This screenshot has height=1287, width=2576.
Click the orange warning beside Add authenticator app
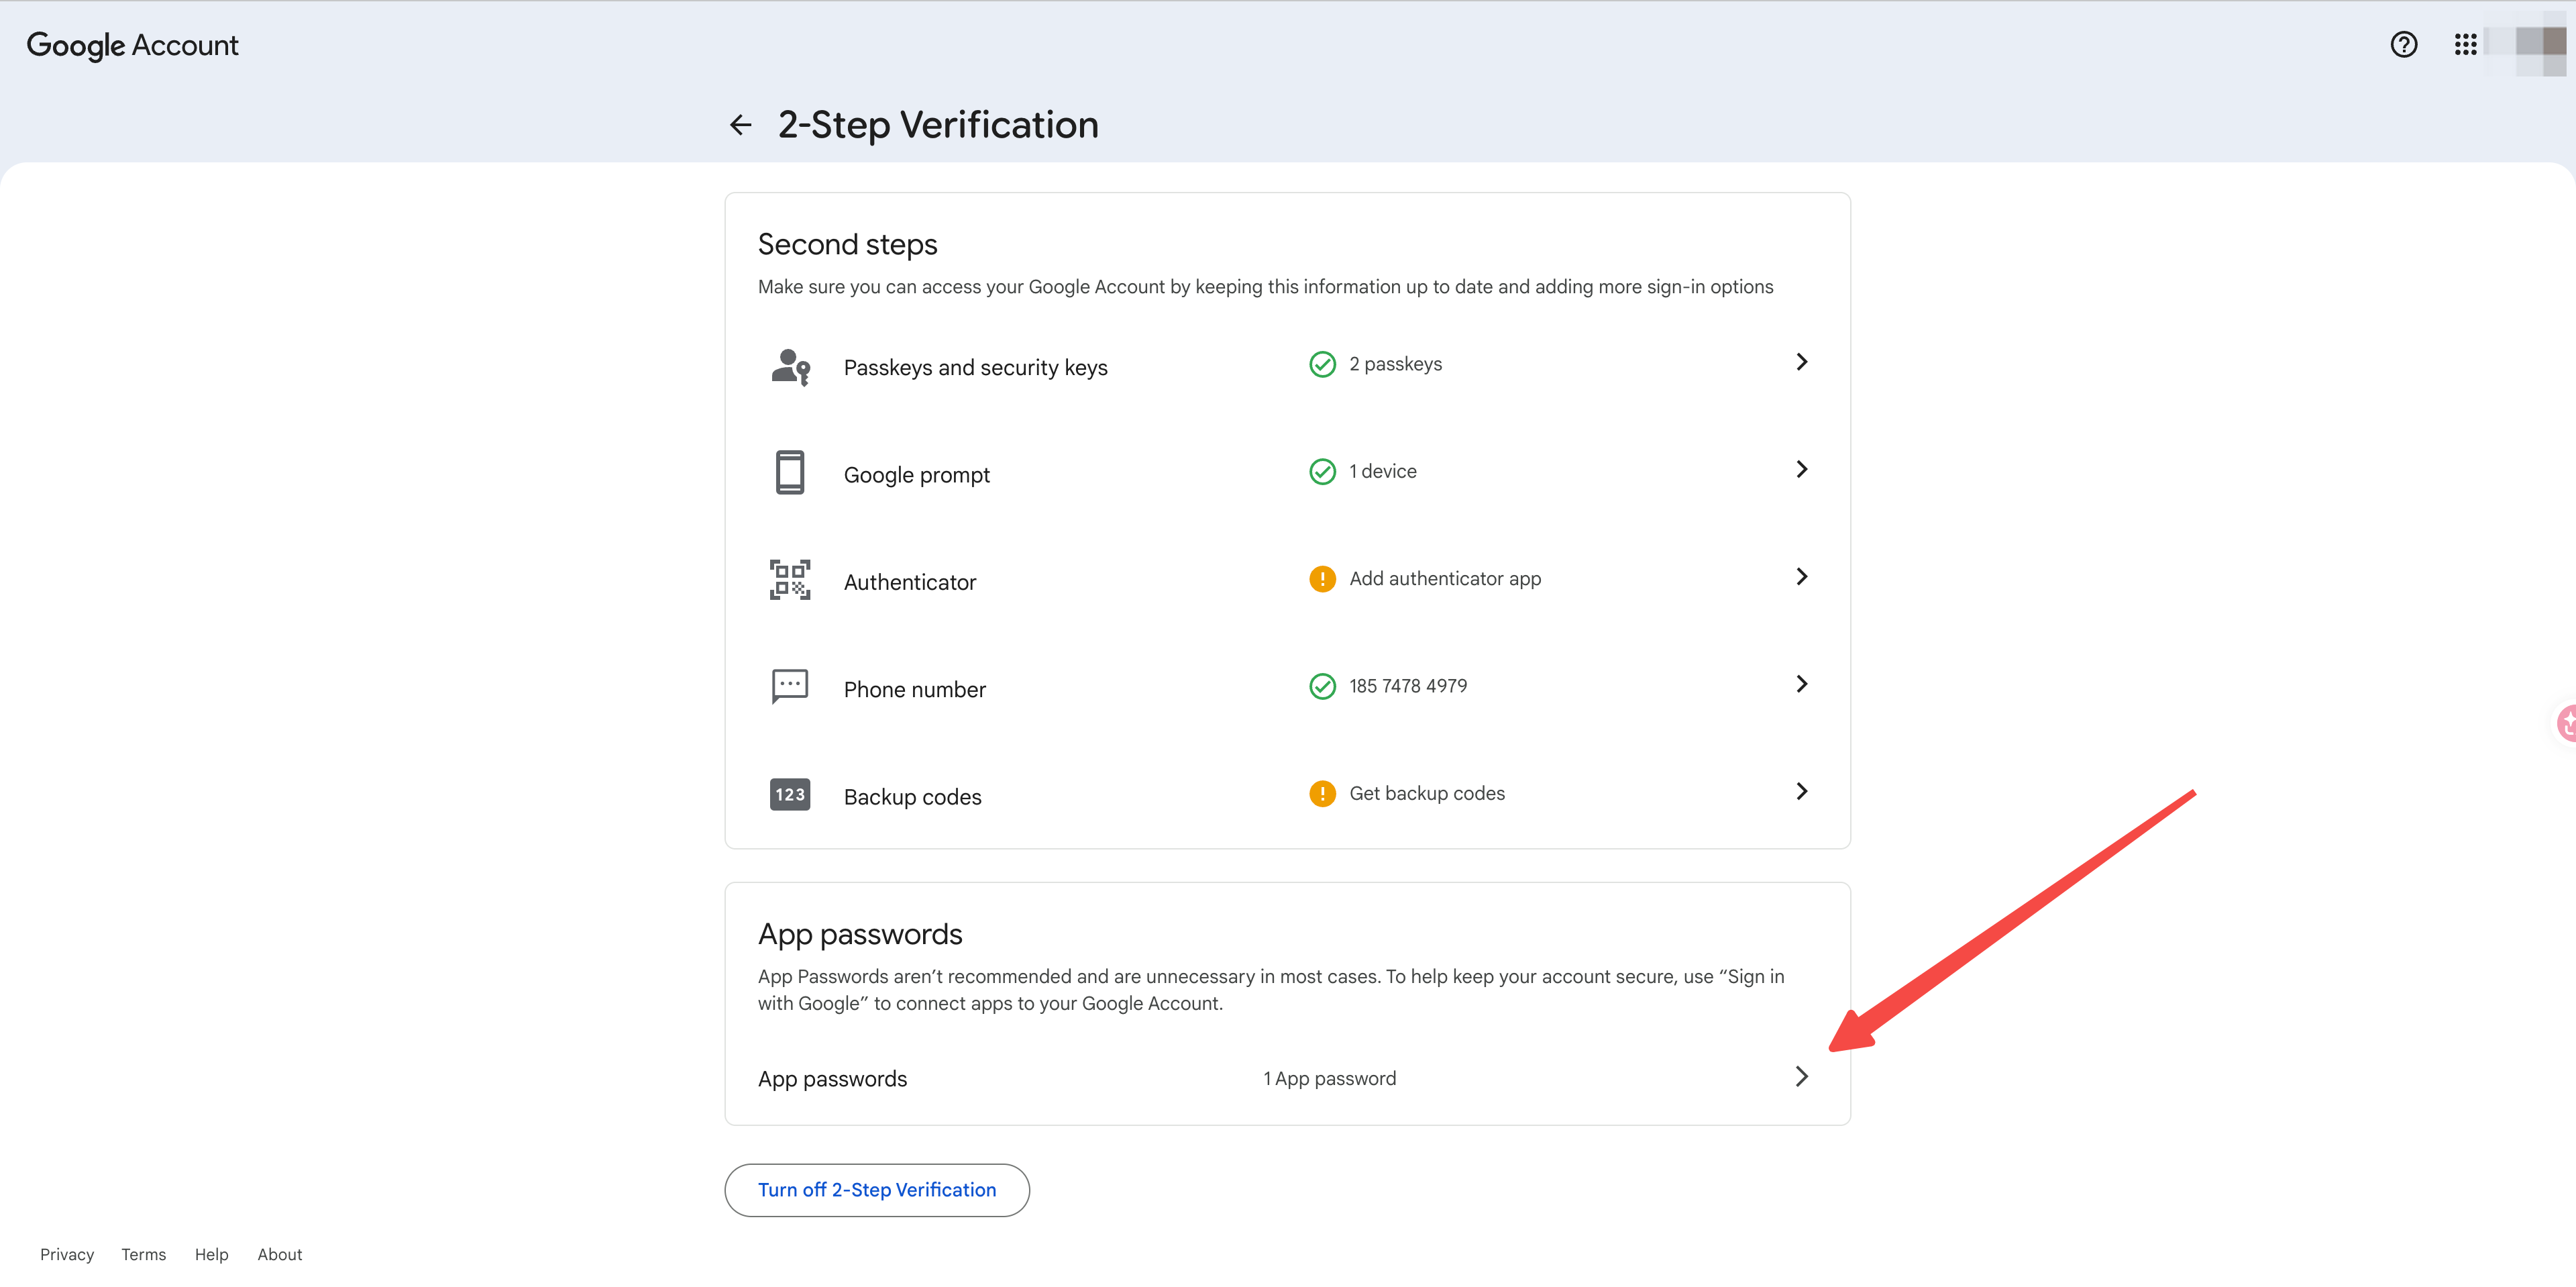point(1322,579)
